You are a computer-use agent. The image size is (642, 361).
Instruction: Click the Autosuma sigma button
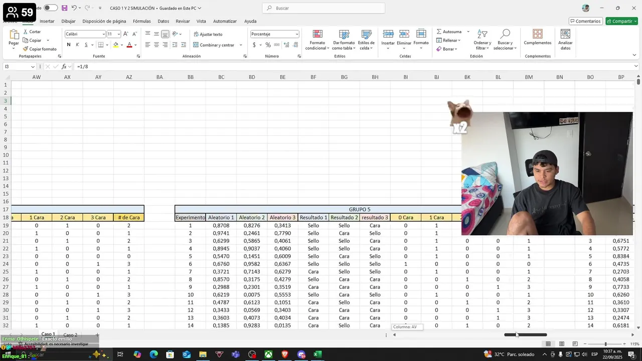pyautogui.click(x=449, y=32)
